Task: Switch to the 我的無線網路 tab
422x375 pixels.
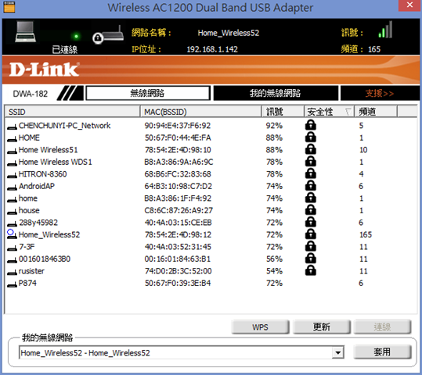Action: point(276,93)
